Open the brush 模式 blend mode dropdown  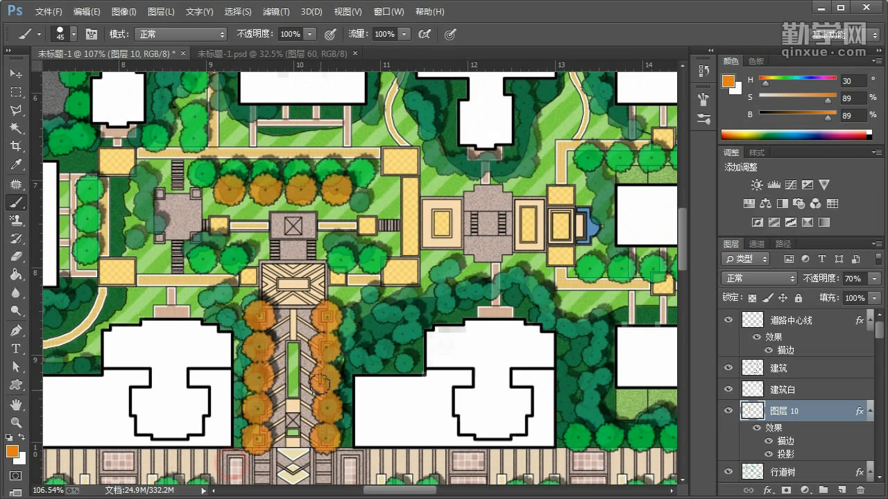(x=182, y=34)
